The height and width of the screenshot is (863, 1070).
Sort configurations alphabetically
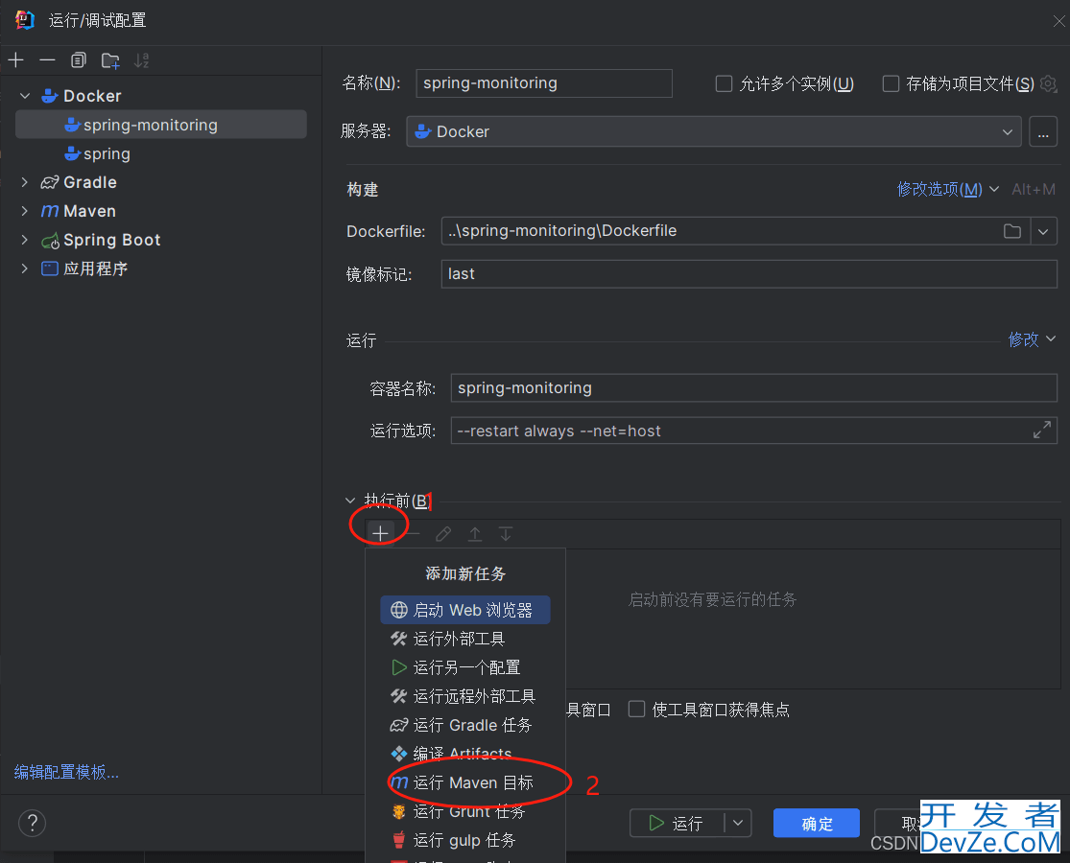point(141,60)
